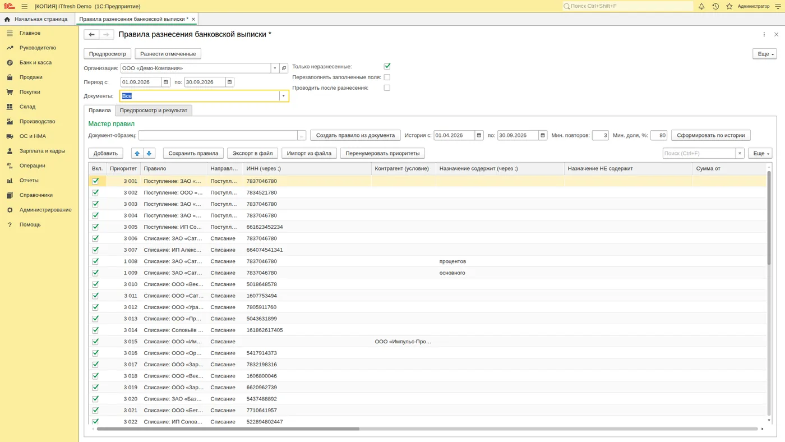Click the Предпросмотр button
This screenshot has width=785, height=442.
pos(108,54)
